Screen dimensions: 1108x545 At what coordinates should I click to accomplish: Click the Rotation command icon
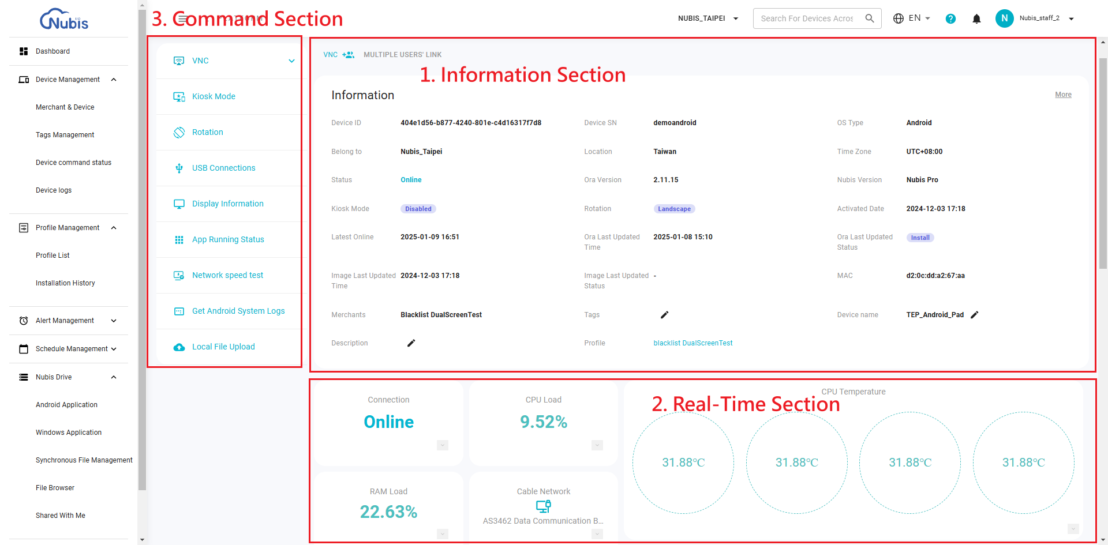[x=179, y=132]
